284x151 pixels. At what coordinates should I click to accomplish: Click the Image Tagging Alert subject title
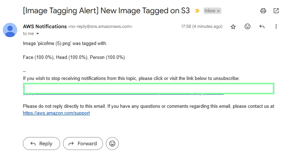(x=106, y=11)
